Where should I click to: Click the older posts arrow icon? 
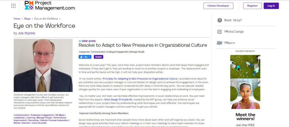pos(80,41)
